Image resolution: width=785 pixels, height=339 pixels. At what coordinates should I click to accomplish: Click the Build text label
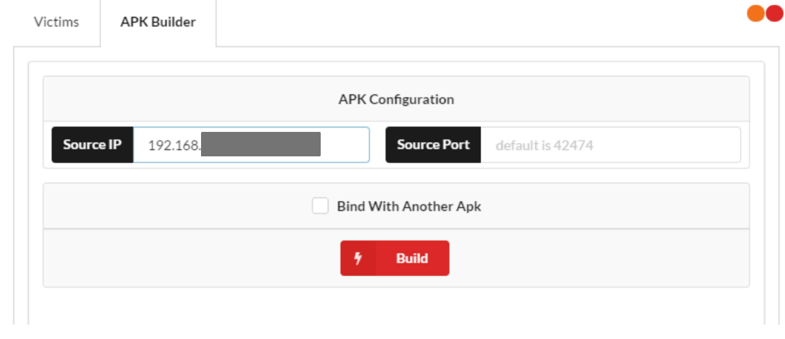click(412, 258)
